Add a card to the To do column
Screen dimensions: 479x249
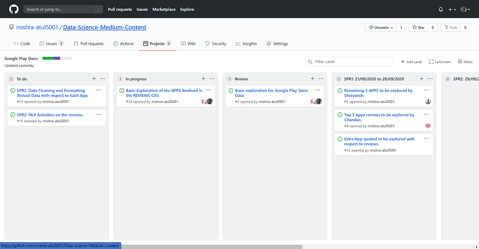94,79
